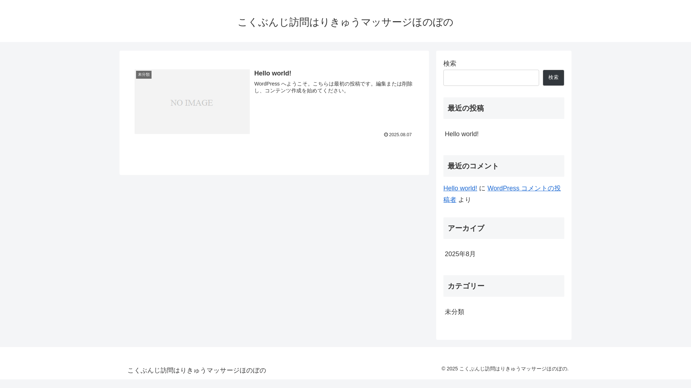Open the footer site name link
691x388 pixels.
[197, 370]
